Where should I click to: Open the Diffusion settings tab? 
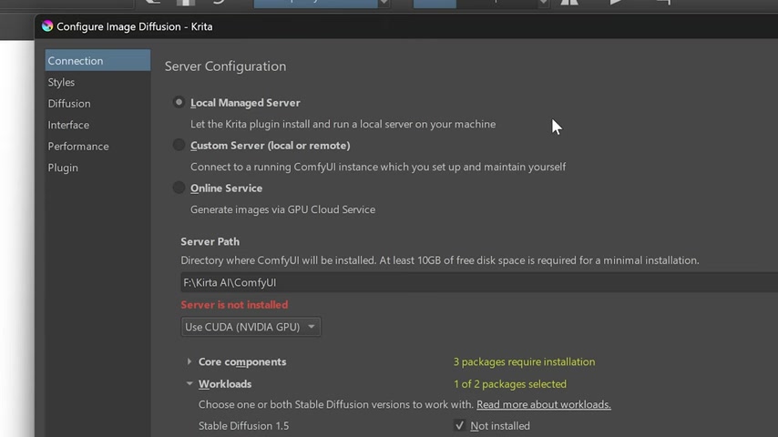97,103
